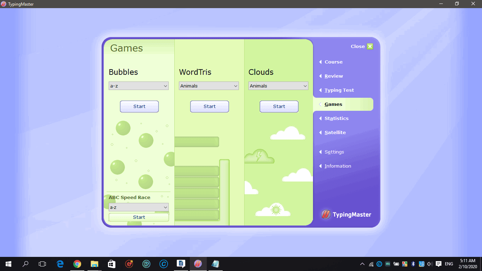Click the TypingMaster title bar icon
The height and width of the screenshot is (271, 482).
4,4
